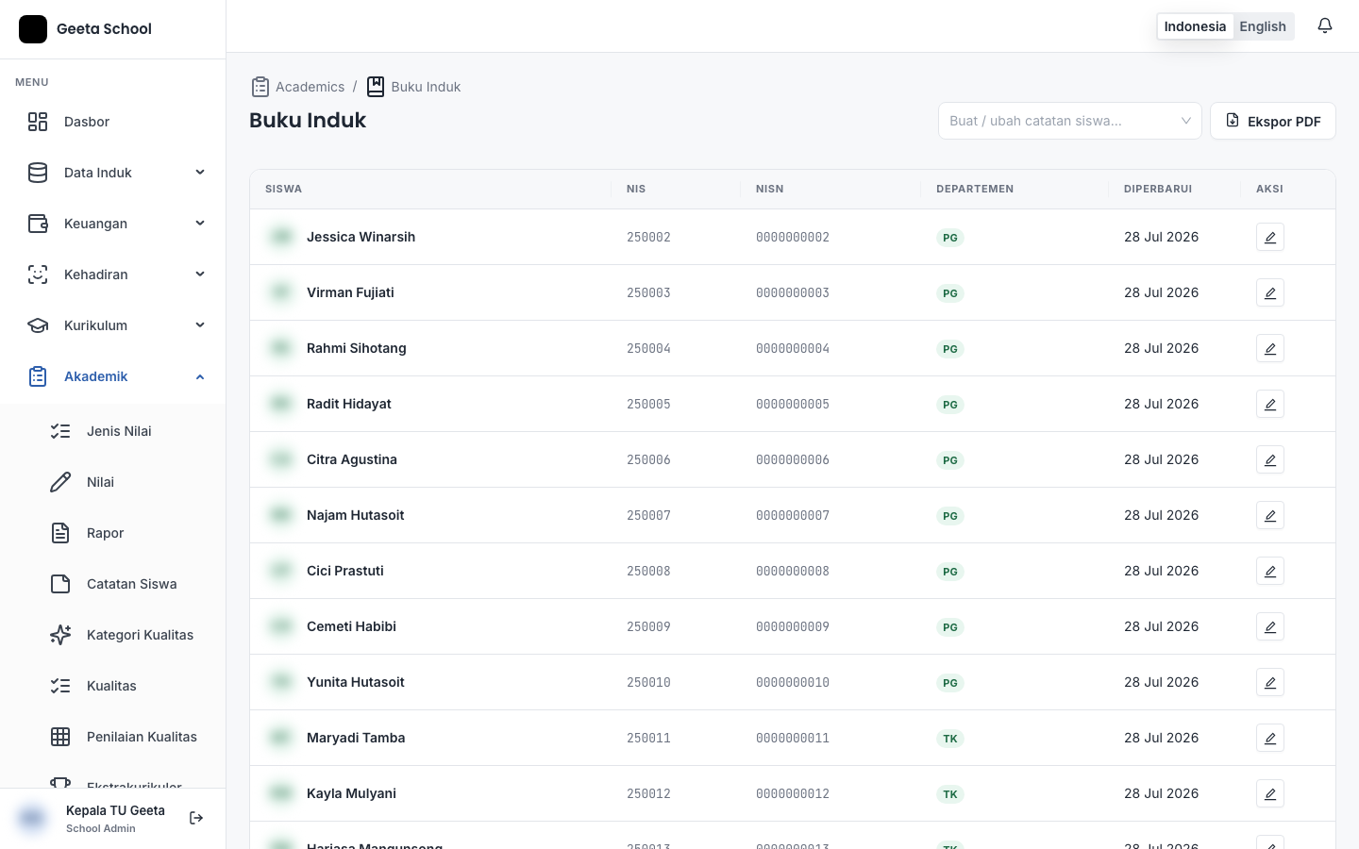
Task: Click the Academics clipboard icon in breadcrumb
Action: 260,87
